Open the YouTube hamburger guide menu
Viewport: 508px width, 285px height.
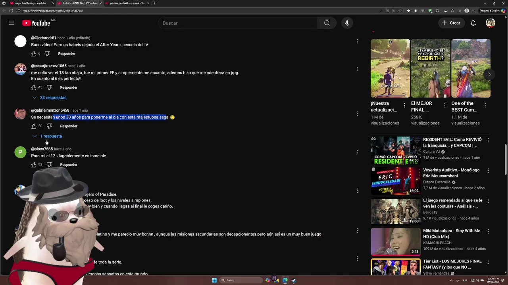tap(12, 23)
